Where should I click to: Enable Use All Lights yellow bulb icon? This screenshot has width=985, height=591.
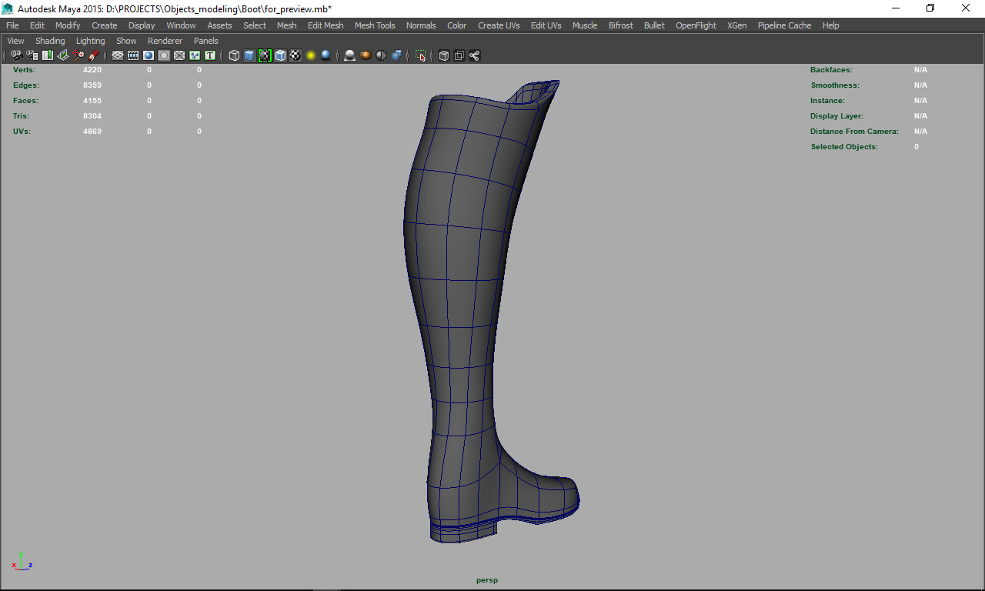(x=311, y=55)
